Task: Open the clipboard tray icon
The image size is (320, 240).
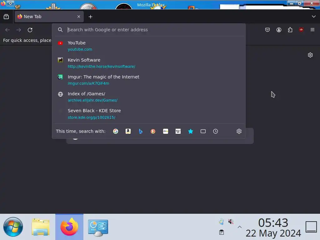Action: coord(222,232)
